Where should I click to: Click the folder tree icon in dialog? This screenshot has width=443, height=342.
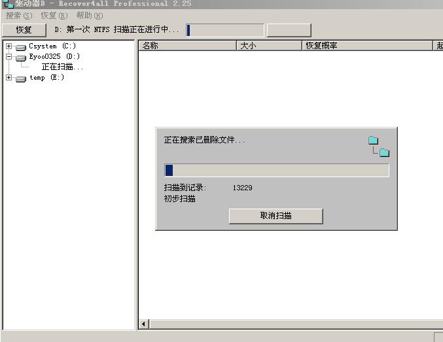[379, 146]
